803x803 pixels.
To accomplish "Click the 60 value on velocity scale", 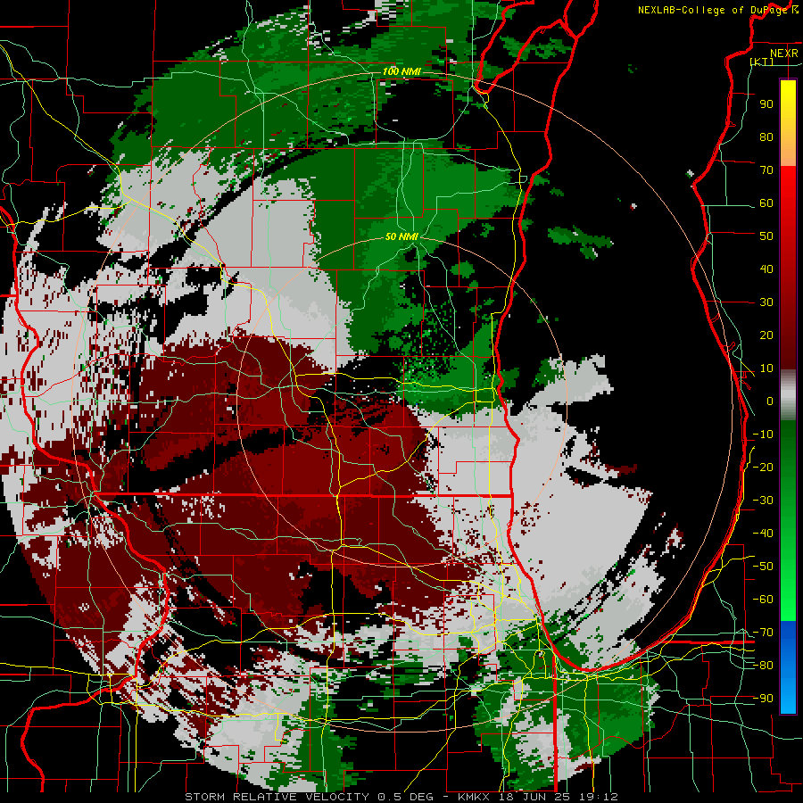I will [766, 203].
